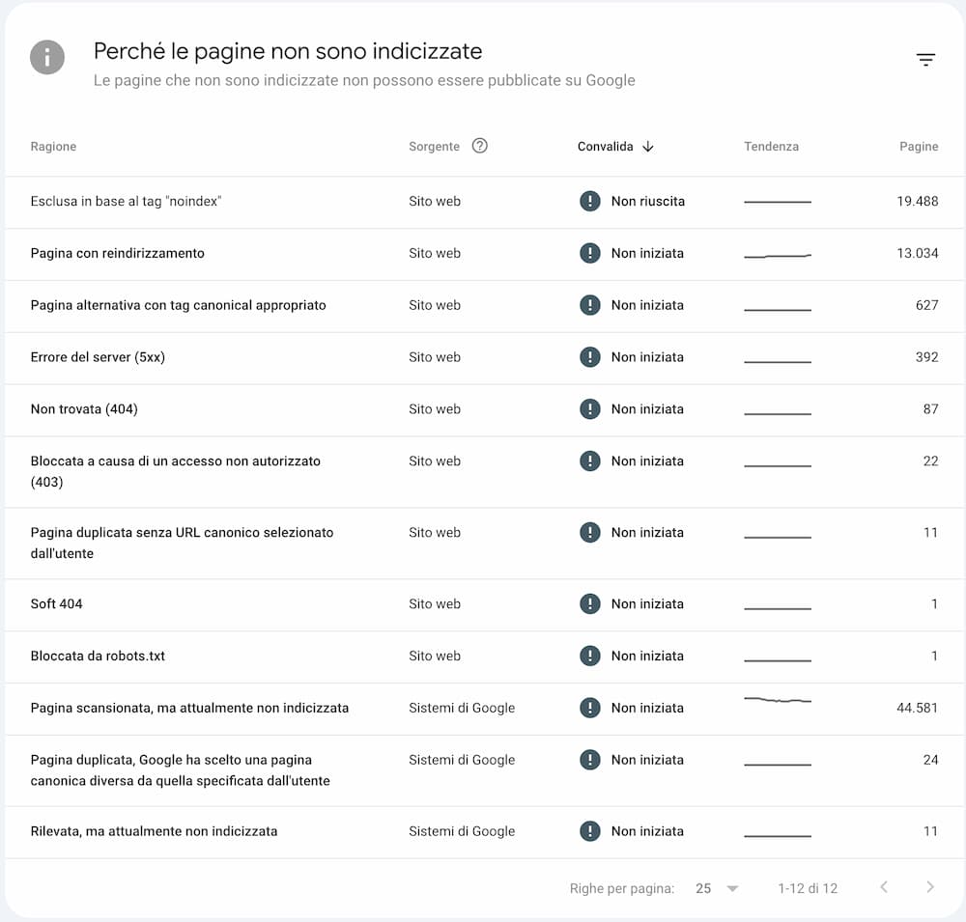
Task: Click the Sorgente help question mark icon
Action: [x=479, y=146]
